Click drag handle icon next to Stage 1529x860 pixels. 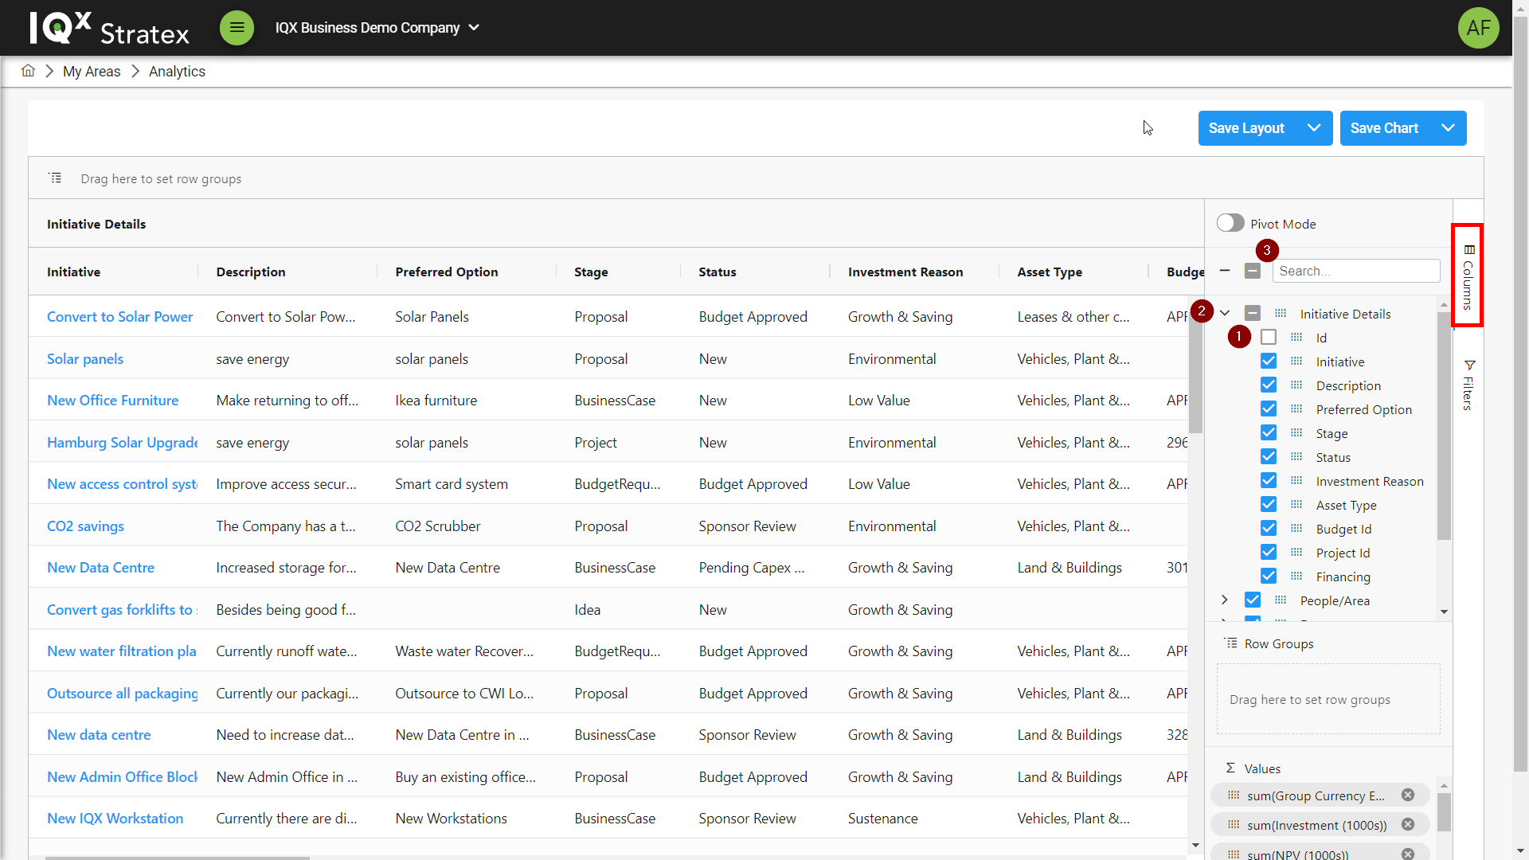(x=1296, y=433)
